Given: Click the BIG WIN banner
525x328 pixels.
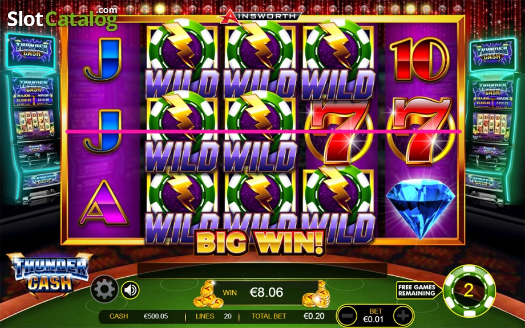Looking at the screenshot, I should (260, 242).
